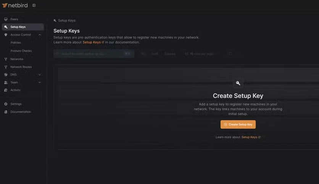Click the key icon beside Setup Keys sidebar item
This screenshot has width=319, height=184.
[x=6, y=27]
